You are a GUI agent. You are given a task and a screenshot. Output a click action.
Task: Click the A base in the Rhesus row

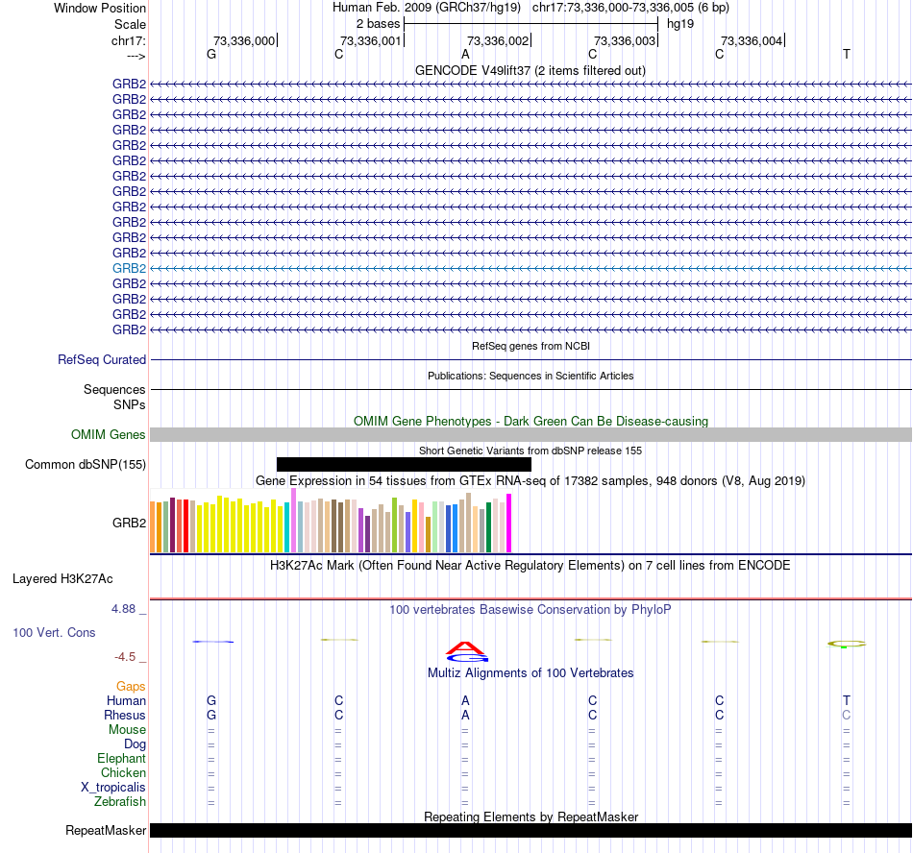coord(465,715)
